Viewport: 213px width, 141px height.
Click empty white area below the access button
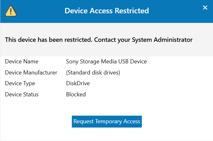(107, 134)
